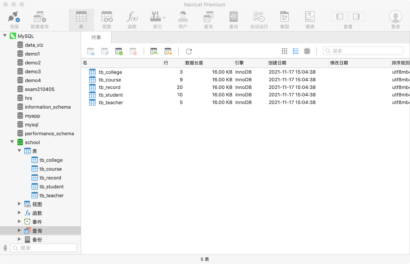The width and height of the screenshot is (410, 264).
Task: Collapse the school database tree node
Action: (x=12, y=142)
